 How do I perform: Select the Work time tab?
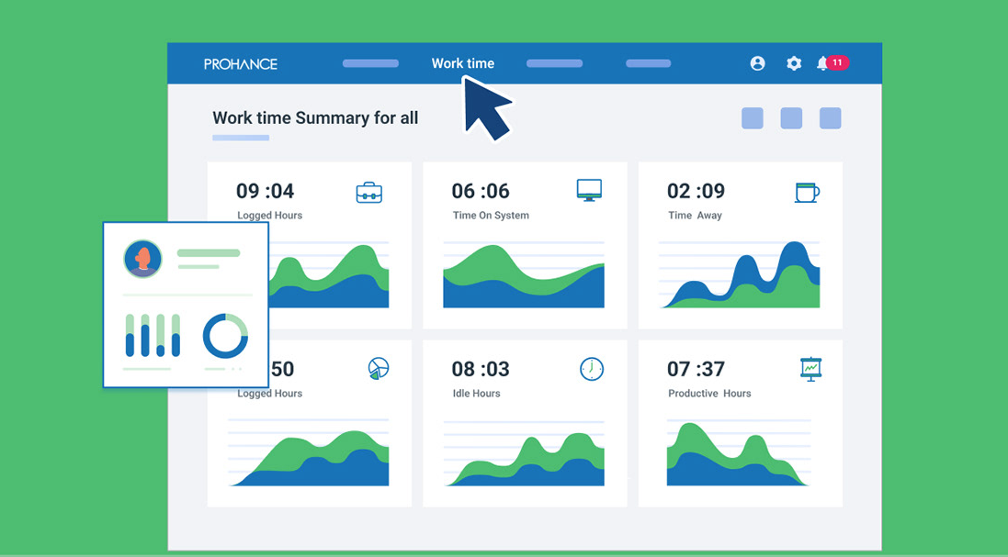tap(463, 63)
